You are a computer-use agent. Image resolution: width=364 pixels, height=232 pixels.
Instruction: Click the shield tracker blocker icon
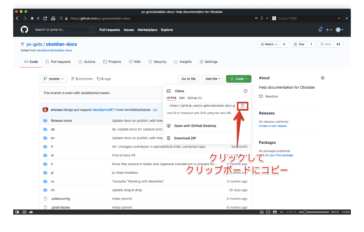tap(61, 18)
